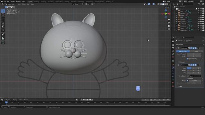Image resolution: width=205 pixels, height=115 pixels.
Task: Play the animation forward
Action: (88, 100)
